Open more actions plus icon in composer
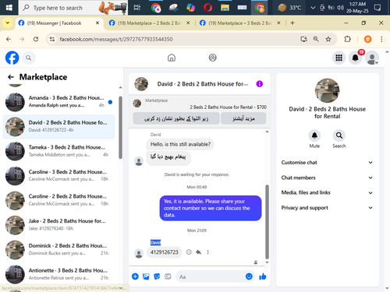 tap(135, 276)
